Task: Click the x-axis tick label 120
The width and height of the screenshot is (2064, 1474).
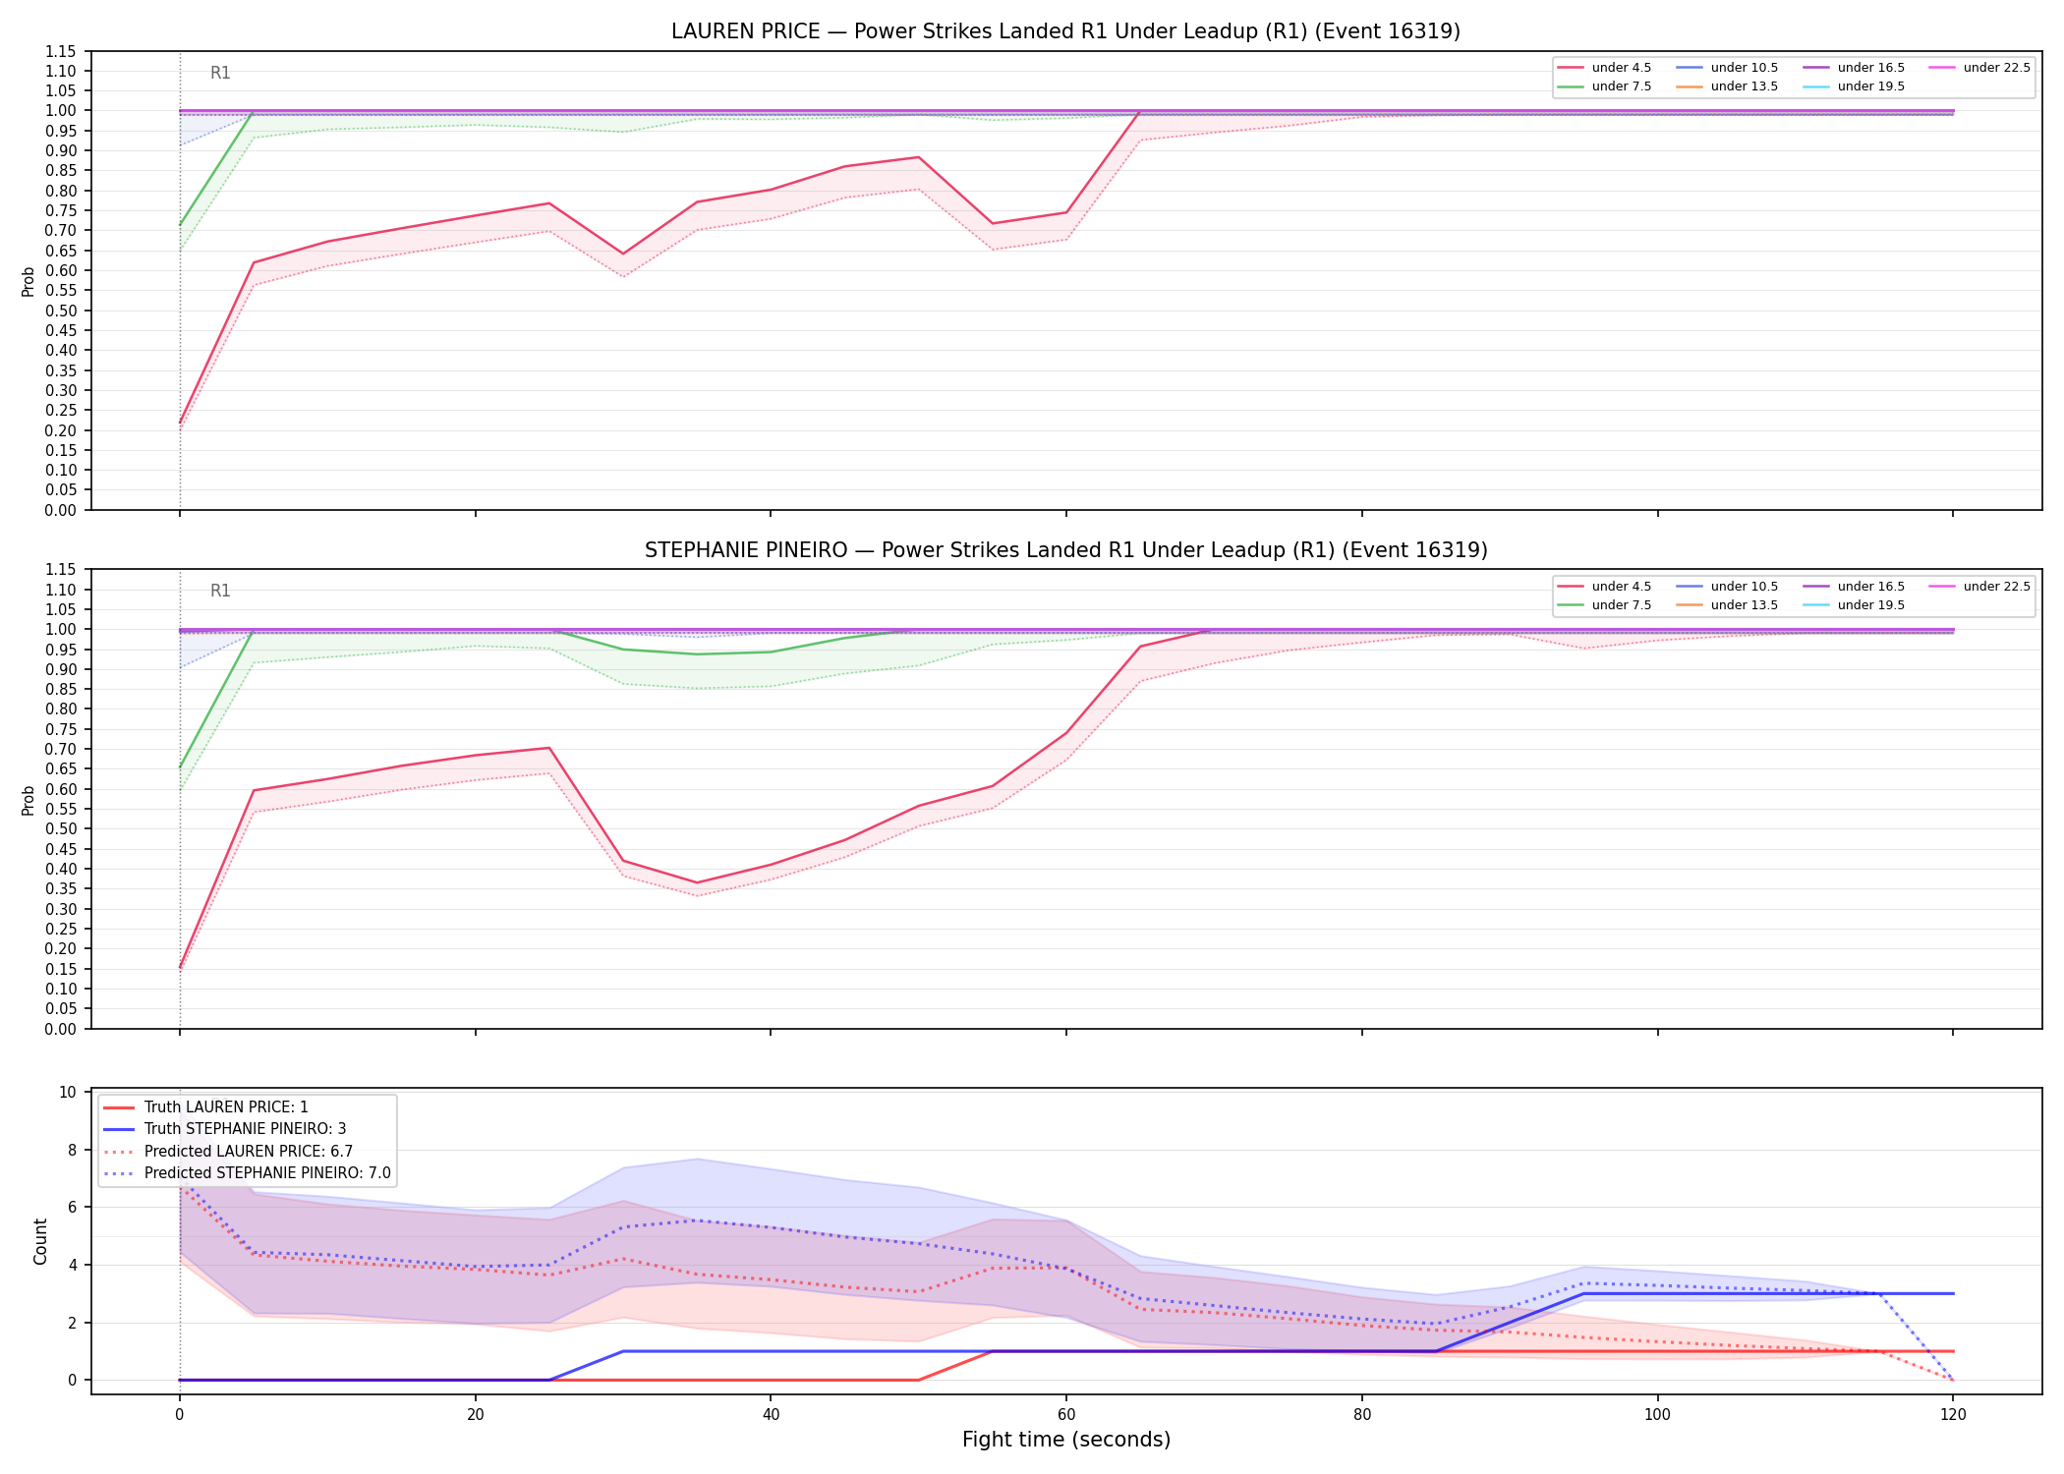Action: point(1953,1415)
